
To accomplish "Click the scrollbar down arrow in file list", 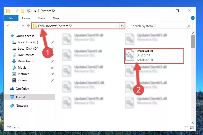I will click(193, 123).
